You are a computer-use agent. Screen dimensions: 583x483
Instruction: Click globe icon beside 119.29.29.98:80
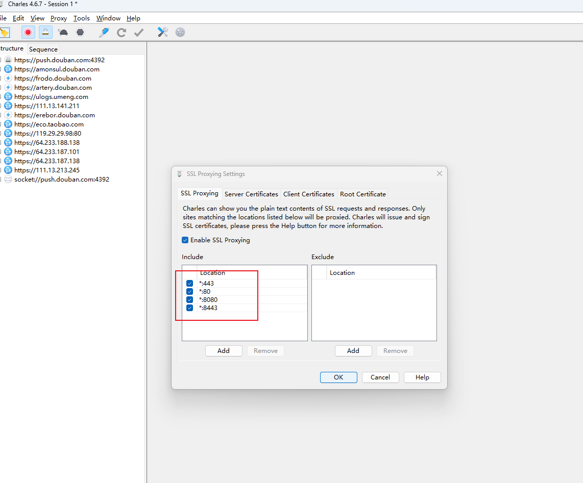[x=8, y=134]
